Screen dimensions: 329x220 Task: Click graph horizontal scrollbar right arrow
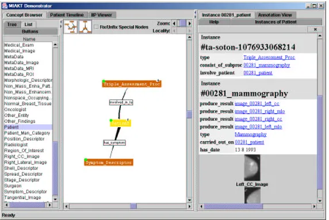click(x=189, y=206)
